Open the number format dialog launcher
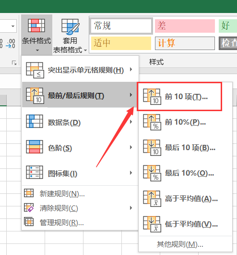The height and width of the screenshot is (255, 237). point(14,63)
